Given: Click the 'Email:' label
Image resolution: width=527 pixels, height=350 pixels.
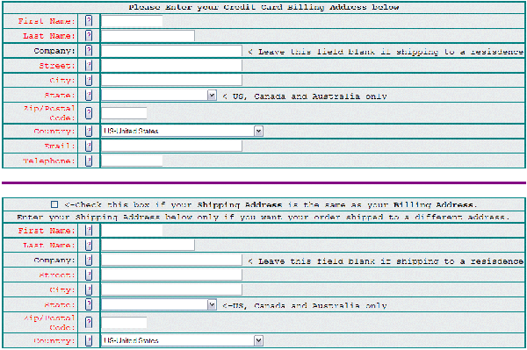Looking at the screenshot, I should (x=60, y=146).
